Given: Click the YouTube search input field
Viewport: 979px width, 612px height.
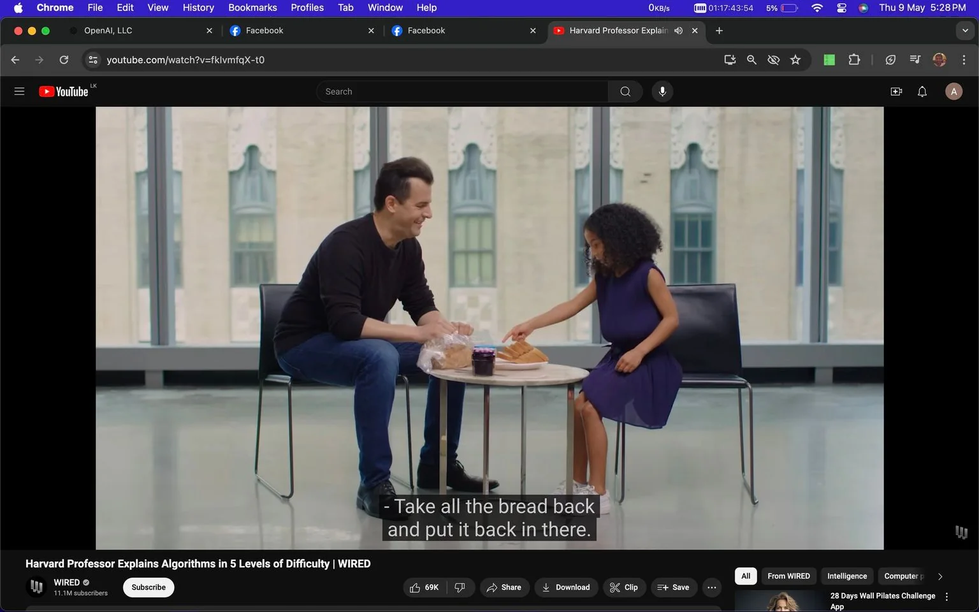Looking at the screenshot, I should 462,92.
